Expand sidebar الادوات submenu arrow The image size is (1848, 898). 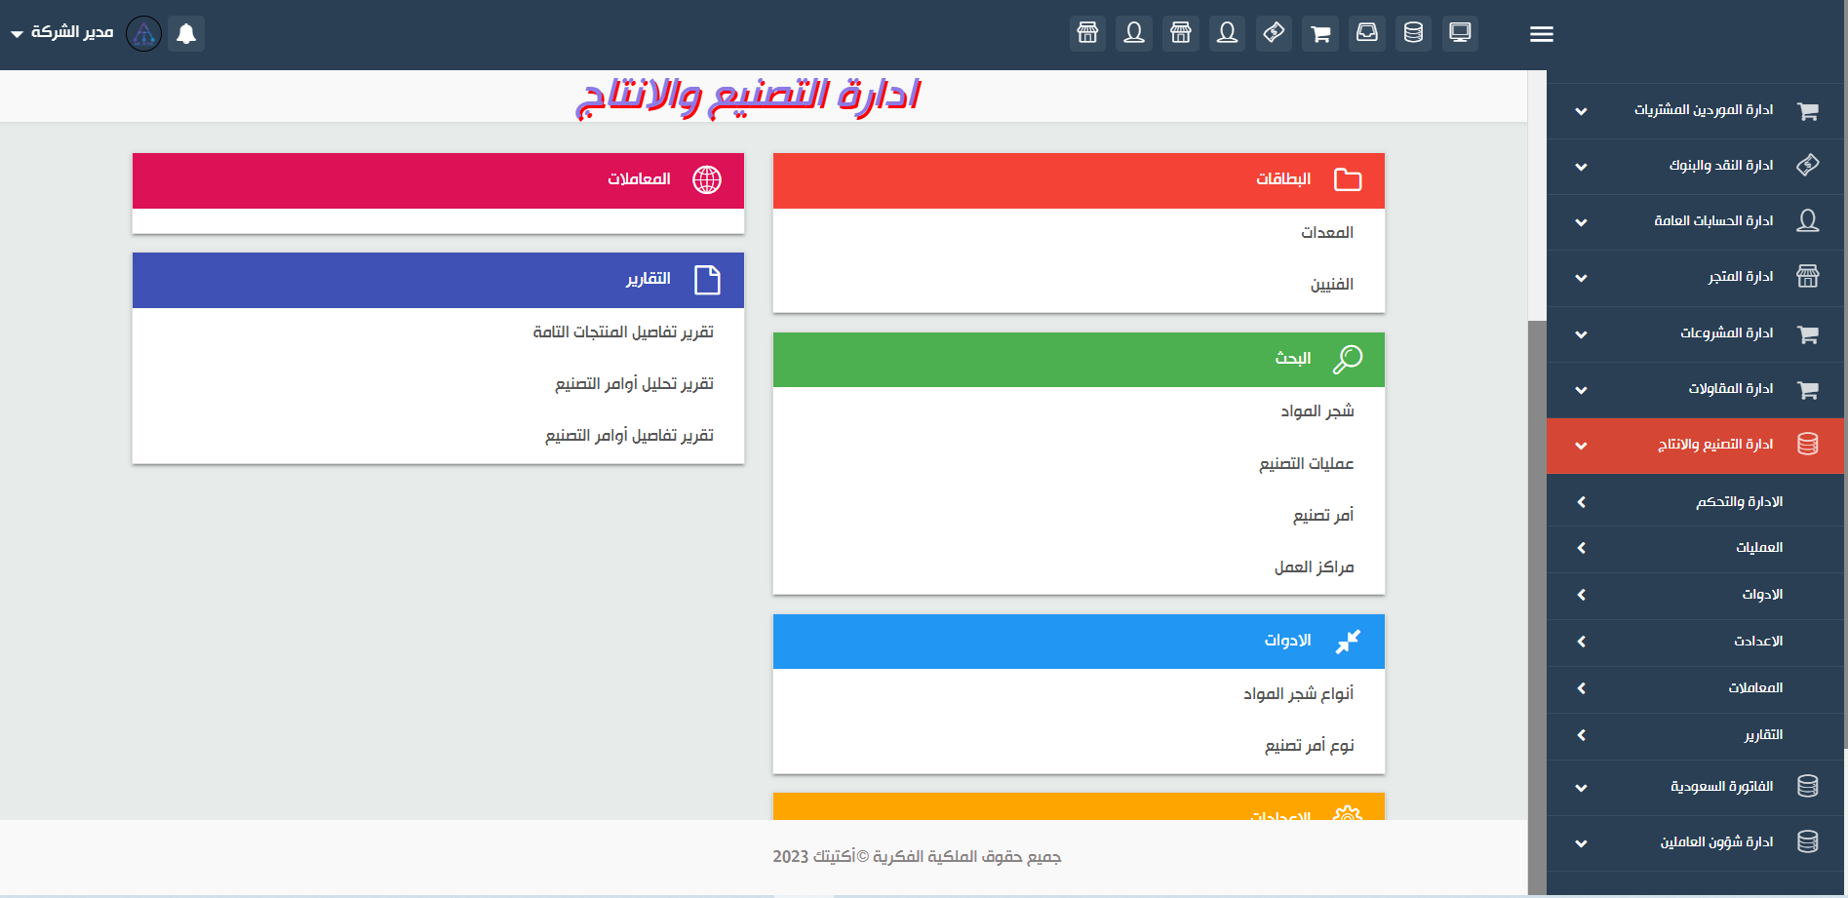coord(1581,595)
